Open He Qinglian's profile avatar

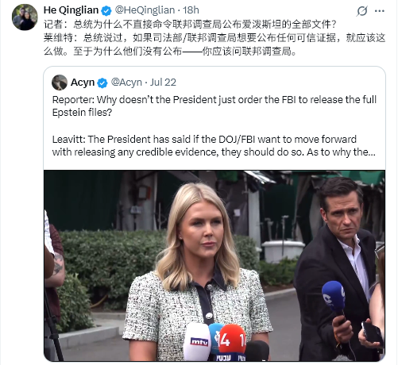pos(25,17)
